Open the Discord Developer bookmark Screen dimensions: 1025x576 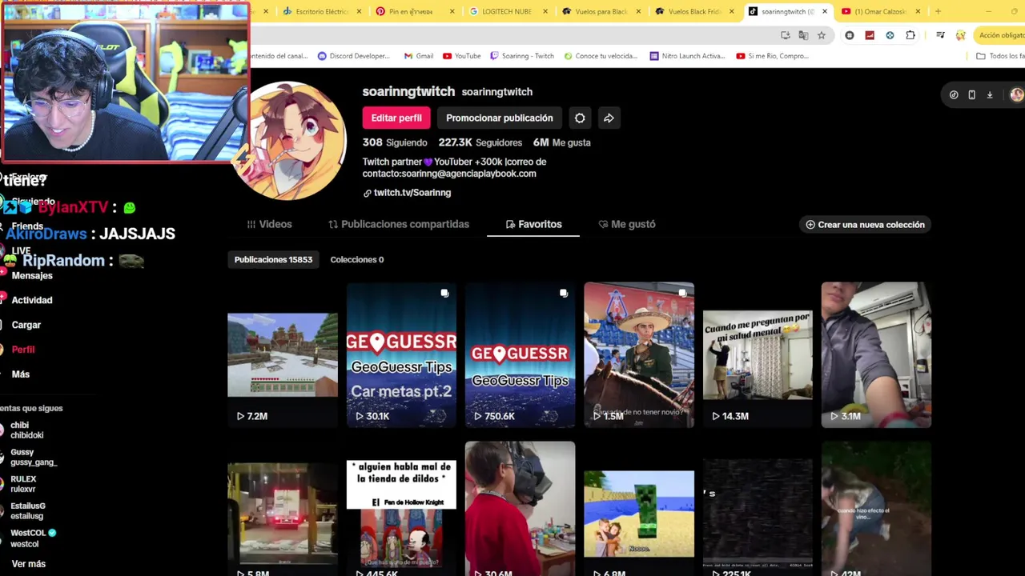(354, 56)
